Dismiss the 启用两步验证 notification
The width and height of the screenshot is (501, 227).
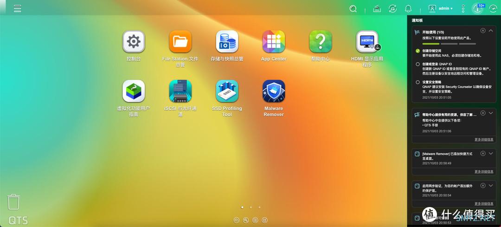click(x=483, y=185)
